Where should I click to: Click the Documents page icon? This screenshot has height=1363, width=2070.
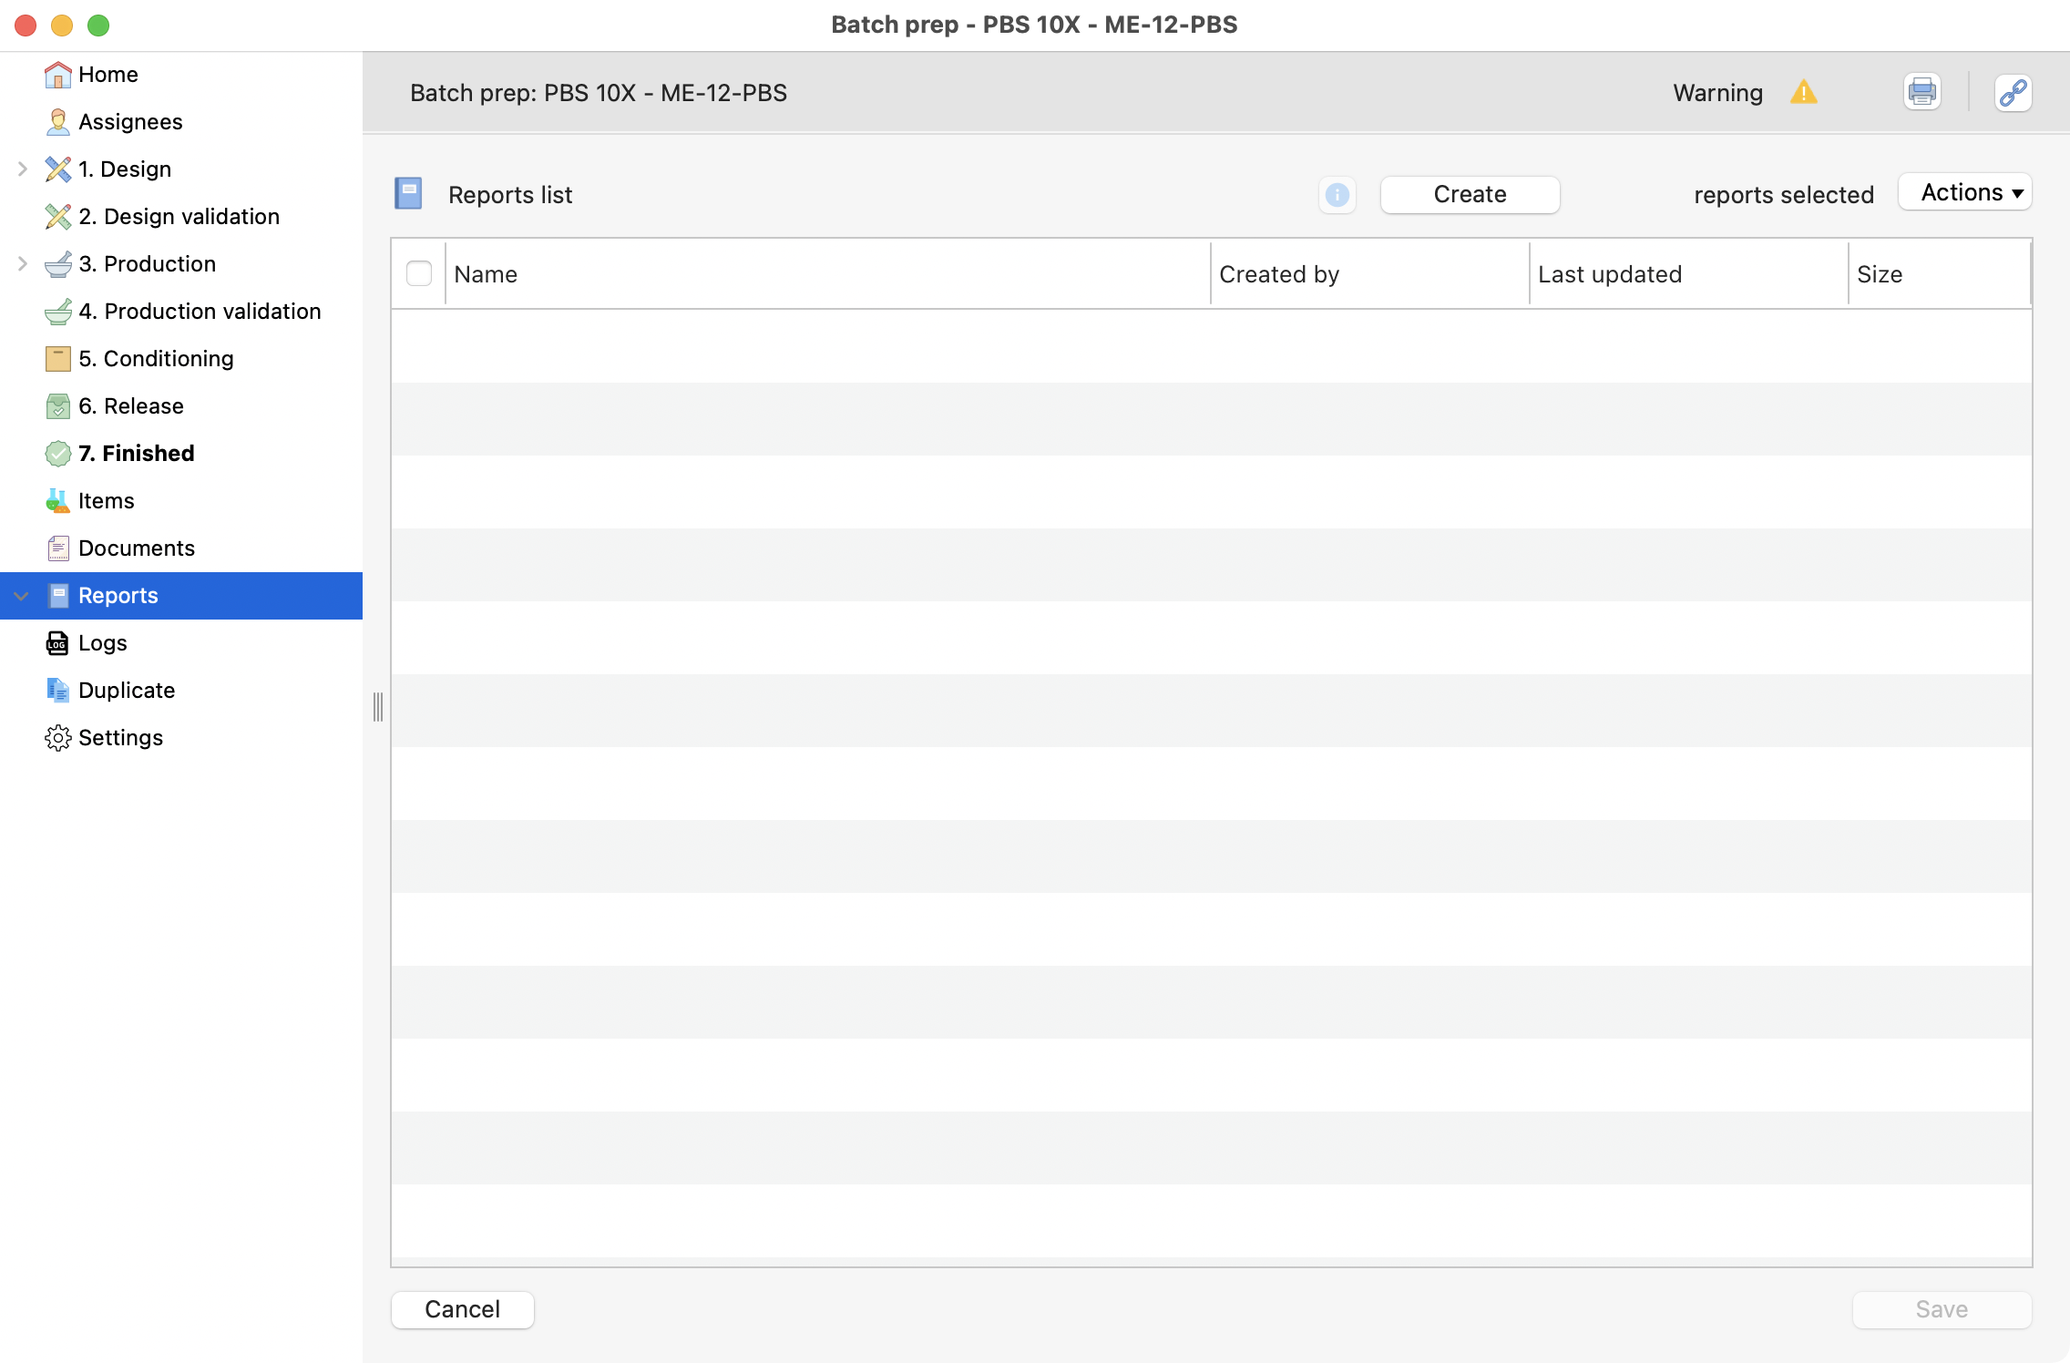57,548
